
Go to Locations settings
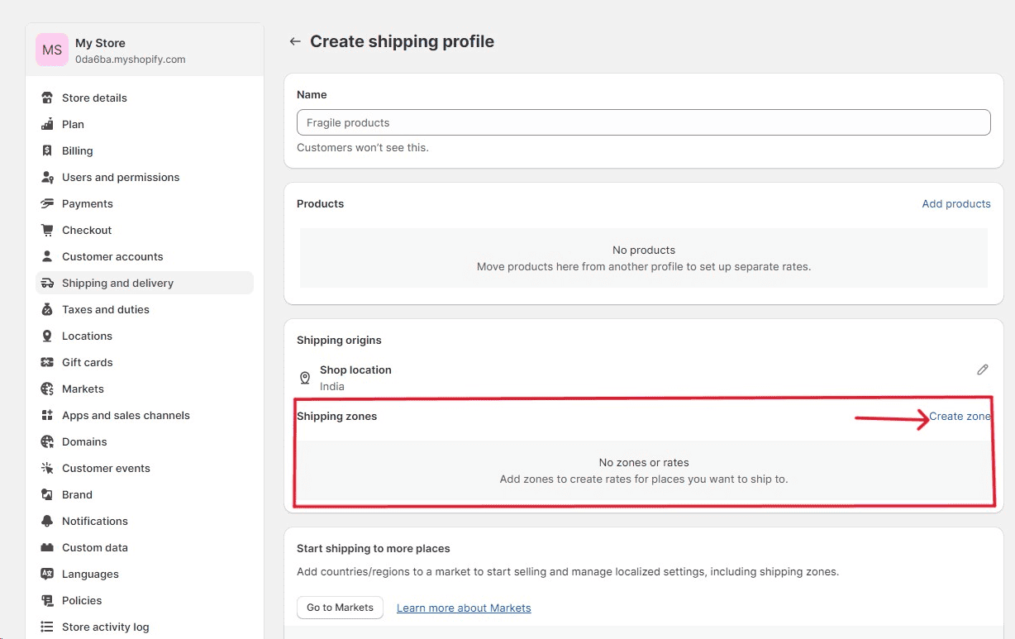145,336
